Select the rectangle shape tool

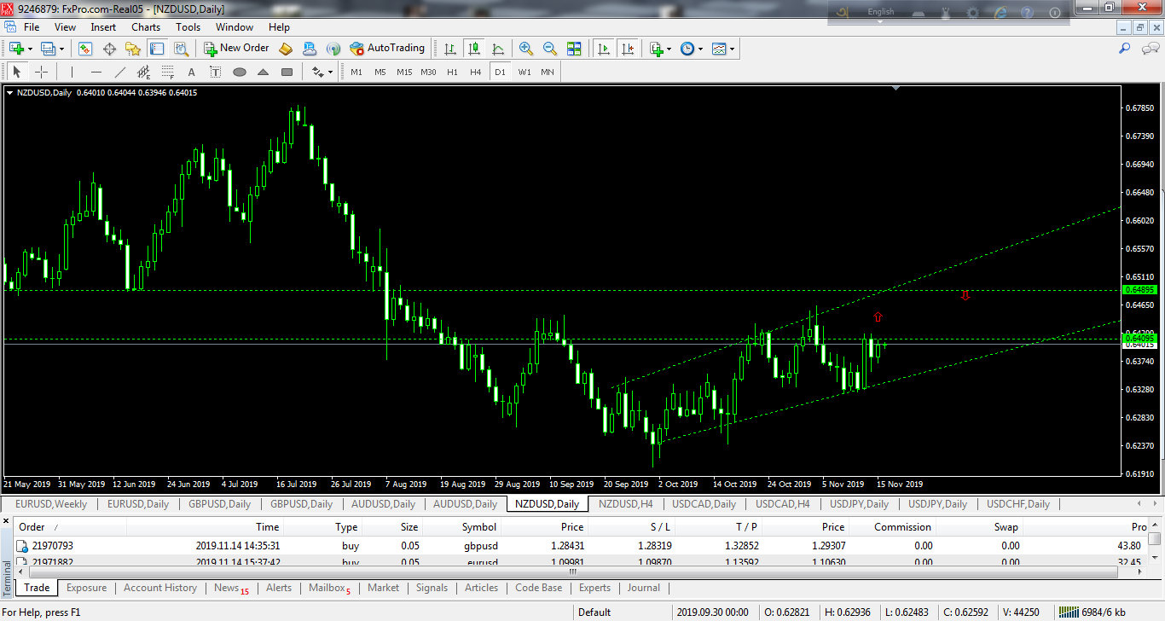(x=287, y=72)
